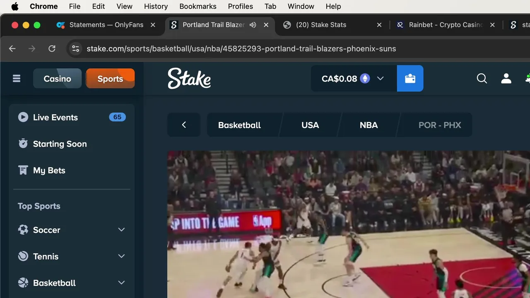Click the breadcrumb back arrow
The image size is (530, 298).
click(184, 125)
